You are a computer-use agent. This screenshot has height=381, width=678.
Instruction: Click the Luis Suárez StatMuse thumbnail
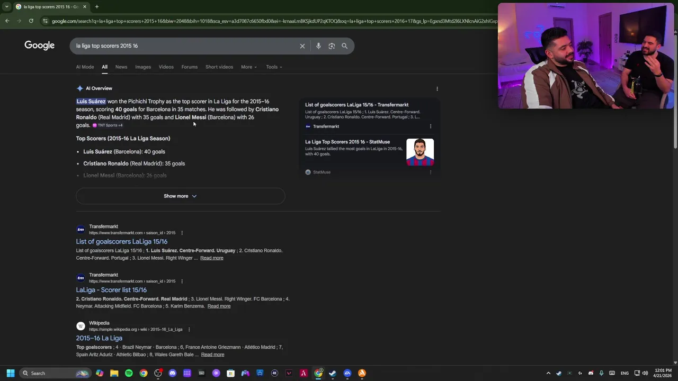point(420,152)
